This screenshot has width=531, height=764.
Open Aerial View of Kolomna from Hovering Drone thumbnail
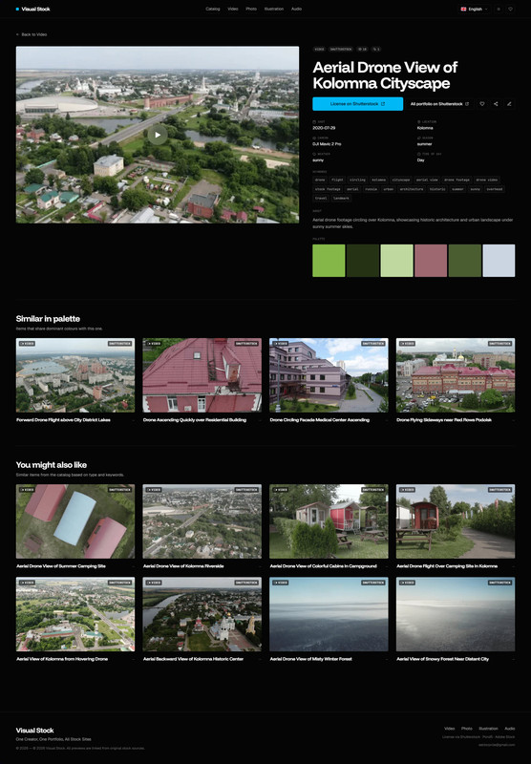pos(75,614)
